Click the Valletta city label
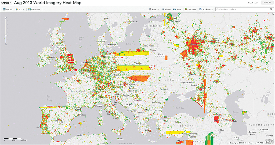The image size is (275, 145). coord(120,139)
